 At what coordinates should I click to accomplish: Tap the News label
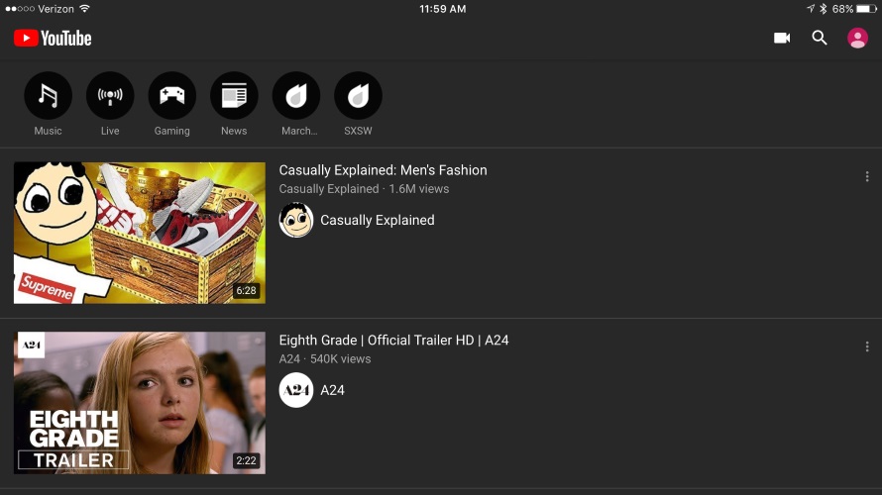pyautogui.click(x=234, y=131)
